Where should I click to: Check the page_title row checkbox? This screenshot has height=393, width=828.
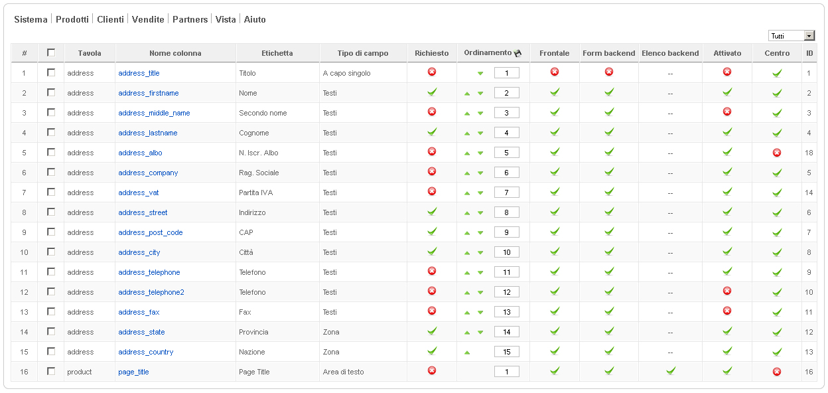51,371
